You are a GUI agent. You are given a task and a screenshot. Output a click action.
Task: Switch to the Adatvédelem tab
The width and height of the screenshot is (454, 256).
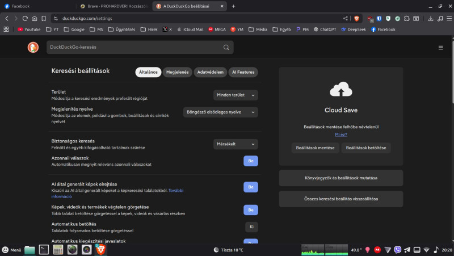211,72
